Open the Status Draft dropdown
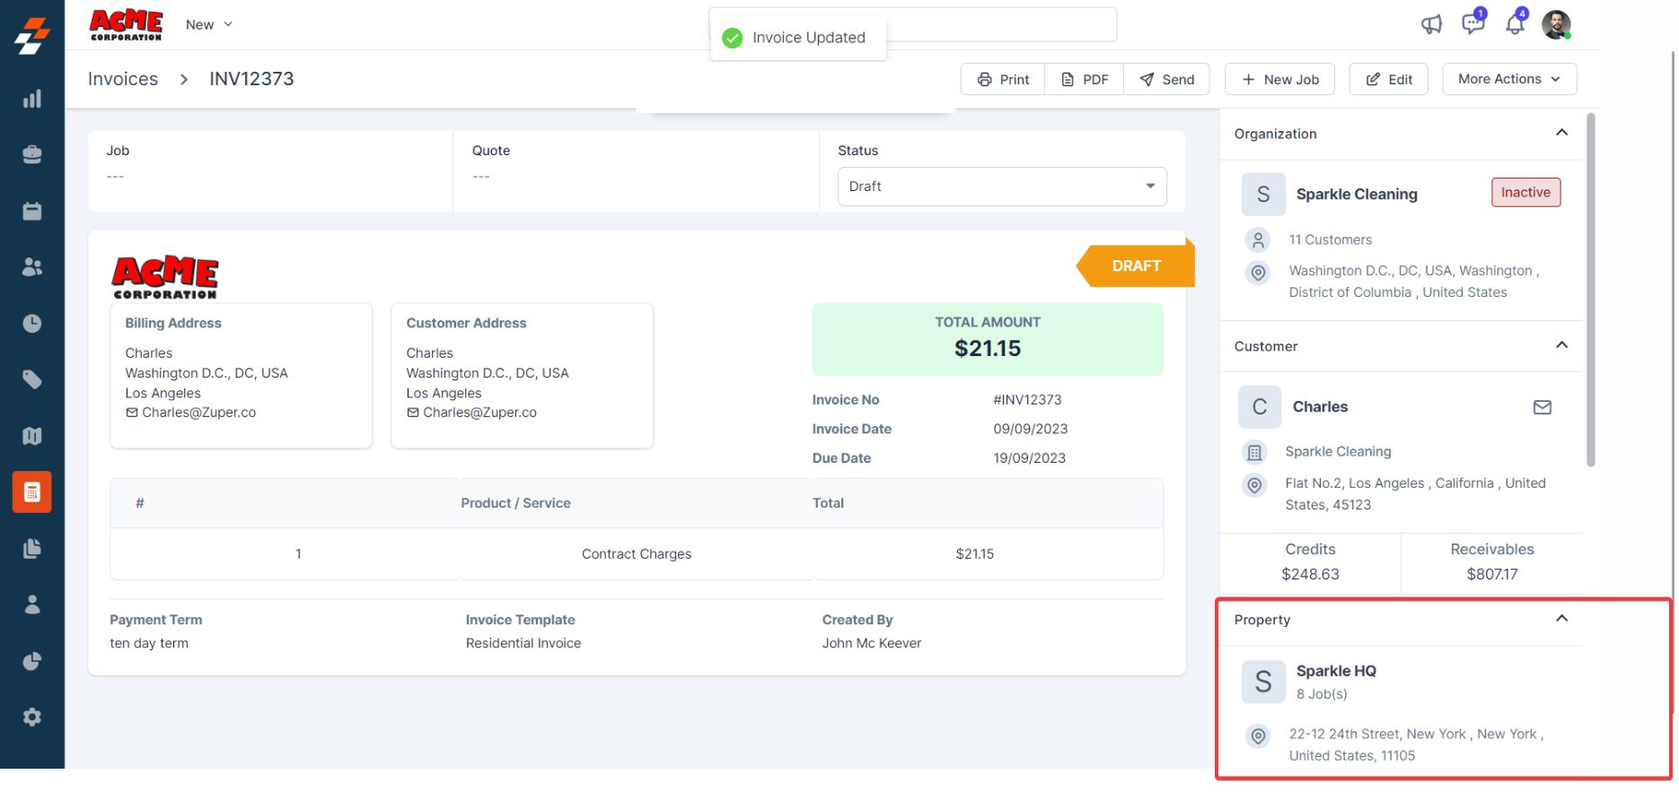Viewport: 1679px width, 792px height. (x=1001, y=187)
